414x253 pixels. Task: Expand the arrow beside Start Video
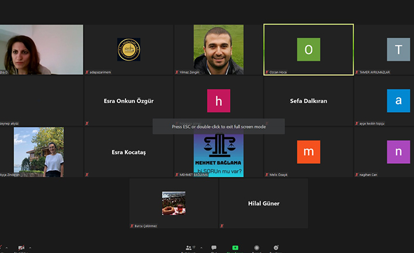(30, 248)
